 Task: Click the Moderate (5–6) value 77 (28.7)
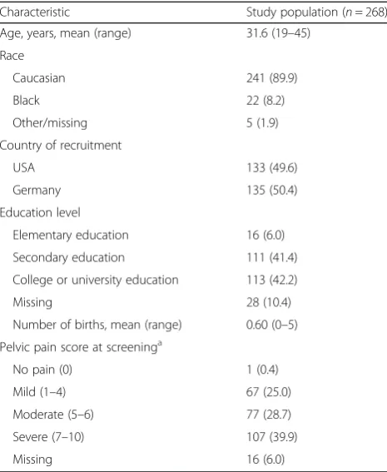[x=269, y=415]
